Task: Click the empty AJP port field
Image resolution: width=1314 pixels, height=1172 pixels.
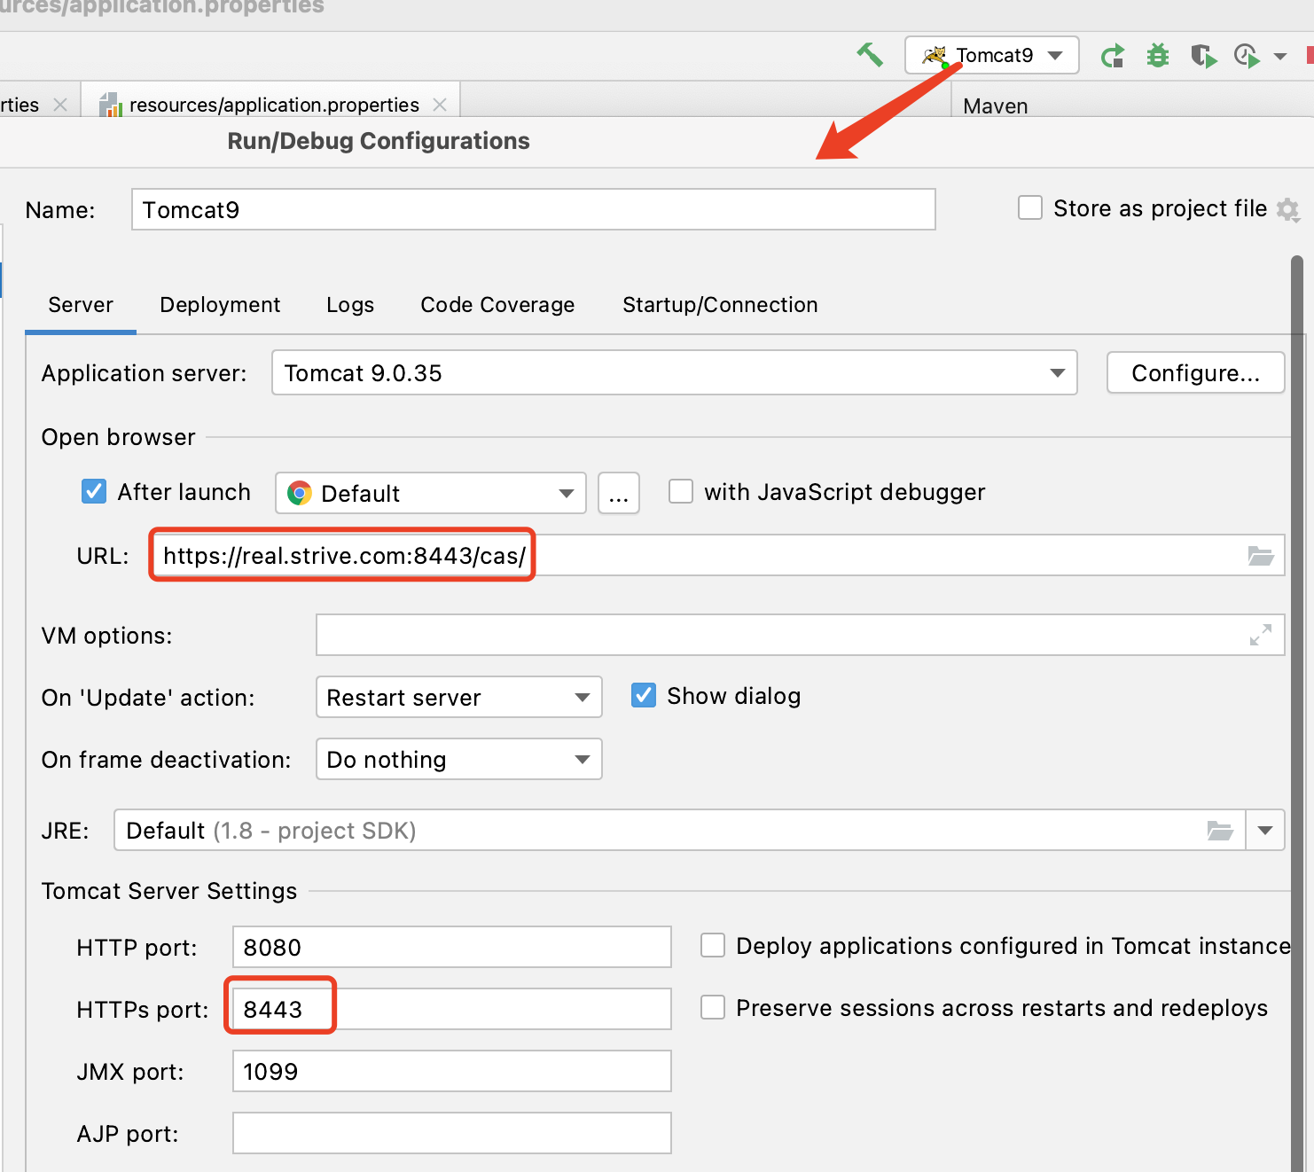Action: (452, 1133)
